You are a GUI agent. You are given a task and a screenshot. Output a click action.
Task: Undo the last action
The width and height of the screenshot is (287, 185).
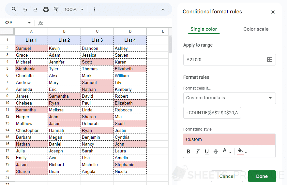point(25,9)
